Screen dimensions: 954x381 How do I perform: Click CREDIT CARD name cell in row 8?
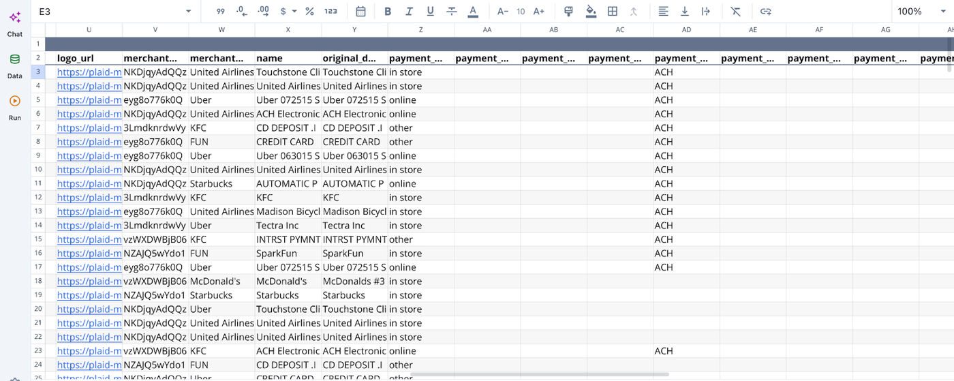pos(288,142)
